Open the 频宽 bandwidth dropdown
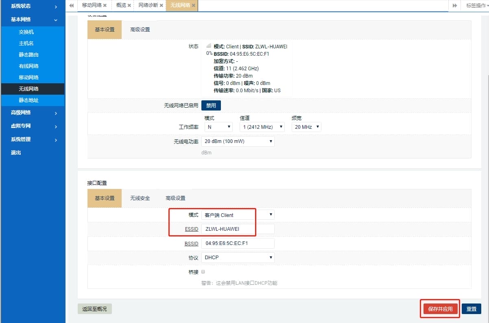Viewport: 489px width, 323px height. click(x=306, y=127)
